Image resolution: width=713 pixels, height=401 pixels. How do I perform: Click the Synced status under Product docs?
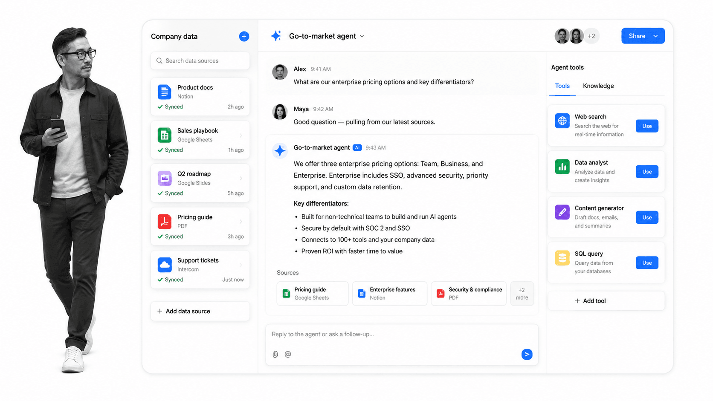(170, 107)
